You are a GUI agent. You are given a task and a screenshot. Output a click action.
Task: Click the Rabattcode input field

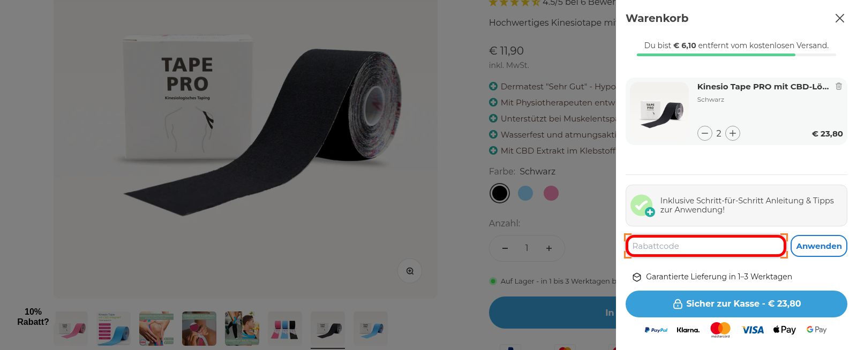tap(706, 246)
